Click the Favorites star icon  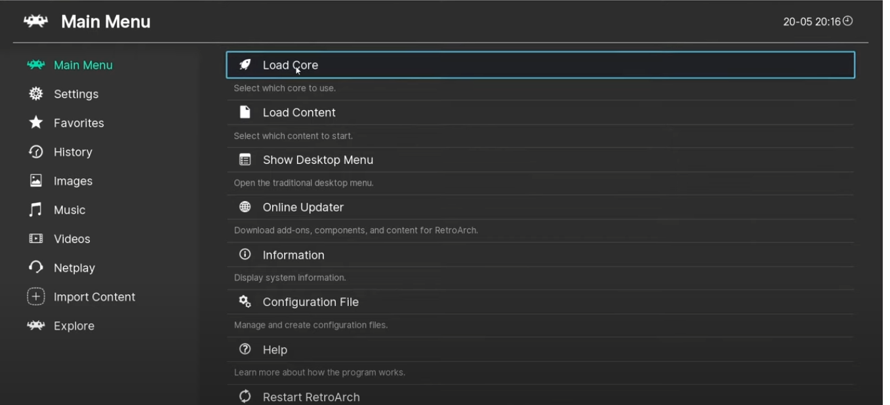(x=35, y=123)
